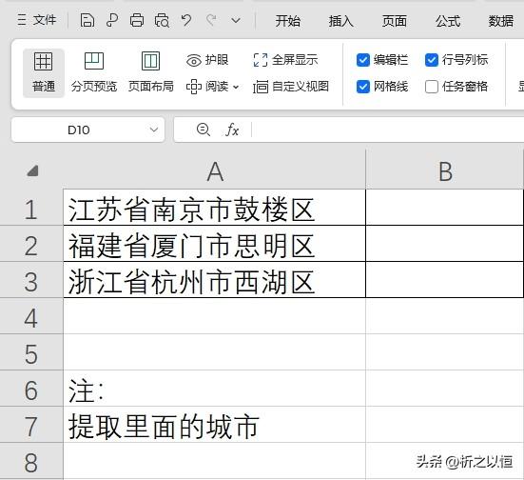Click the save icon in the quick toolbar
The height and width of the screenshot is (480, 524).
tap(87, 20)
